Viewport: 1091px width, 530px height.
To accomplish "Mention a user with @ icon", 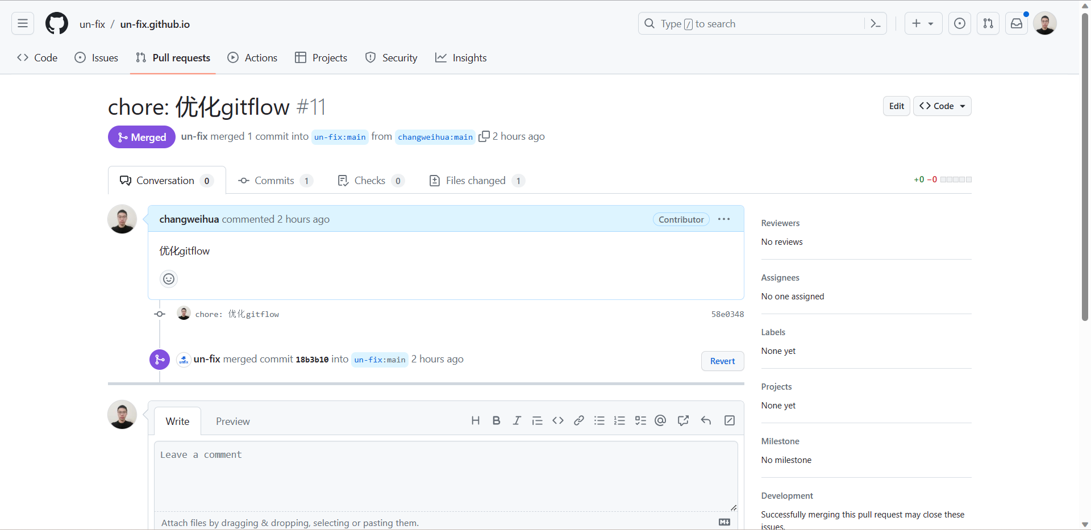I will pyautogui.click(x=660, y=421).
